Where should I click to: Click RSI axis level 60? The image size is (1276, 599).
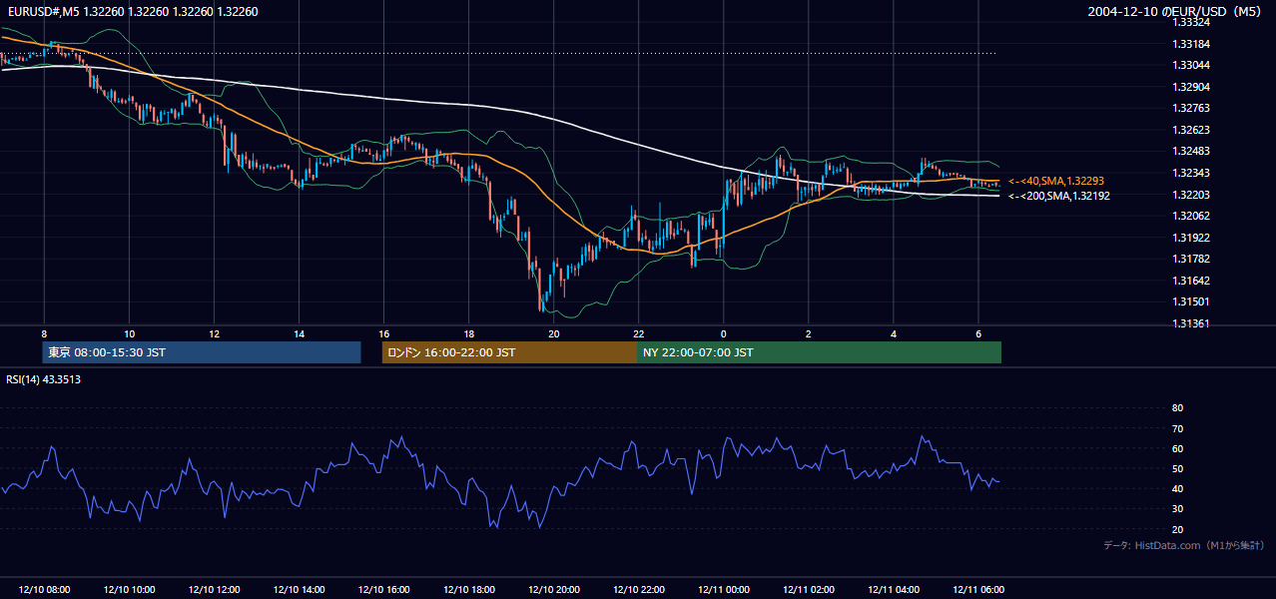tap(1177, 448)
